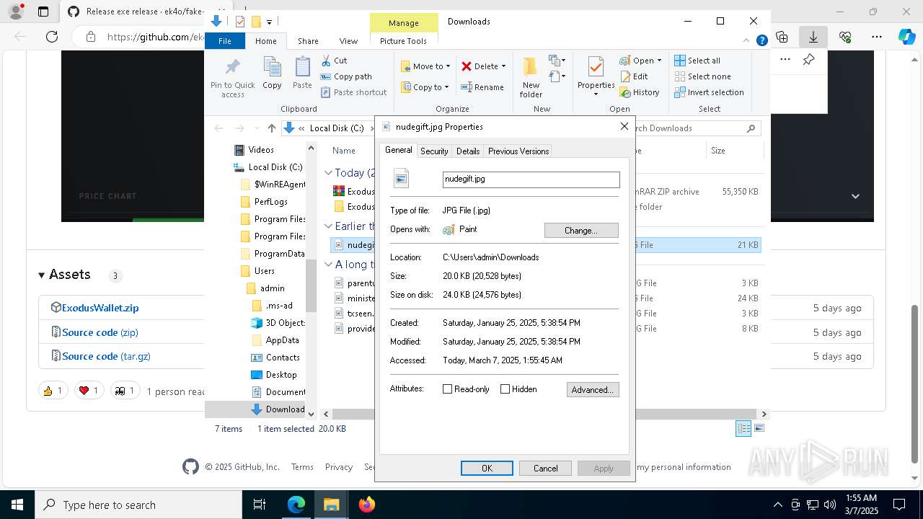Click the Properties checkmark icon in ribbon
Image resolution: width=923 pixels, height=519 pixels.
596,67
